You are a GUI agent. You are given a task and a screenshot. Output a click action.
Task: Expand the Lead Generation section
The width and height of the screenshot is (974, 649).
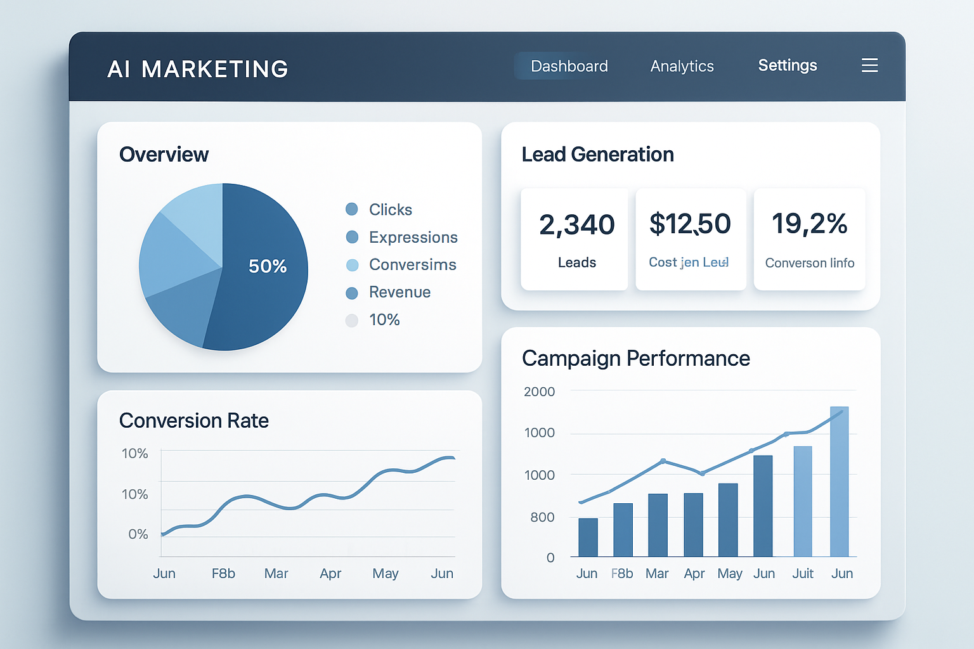click(597, 154)
